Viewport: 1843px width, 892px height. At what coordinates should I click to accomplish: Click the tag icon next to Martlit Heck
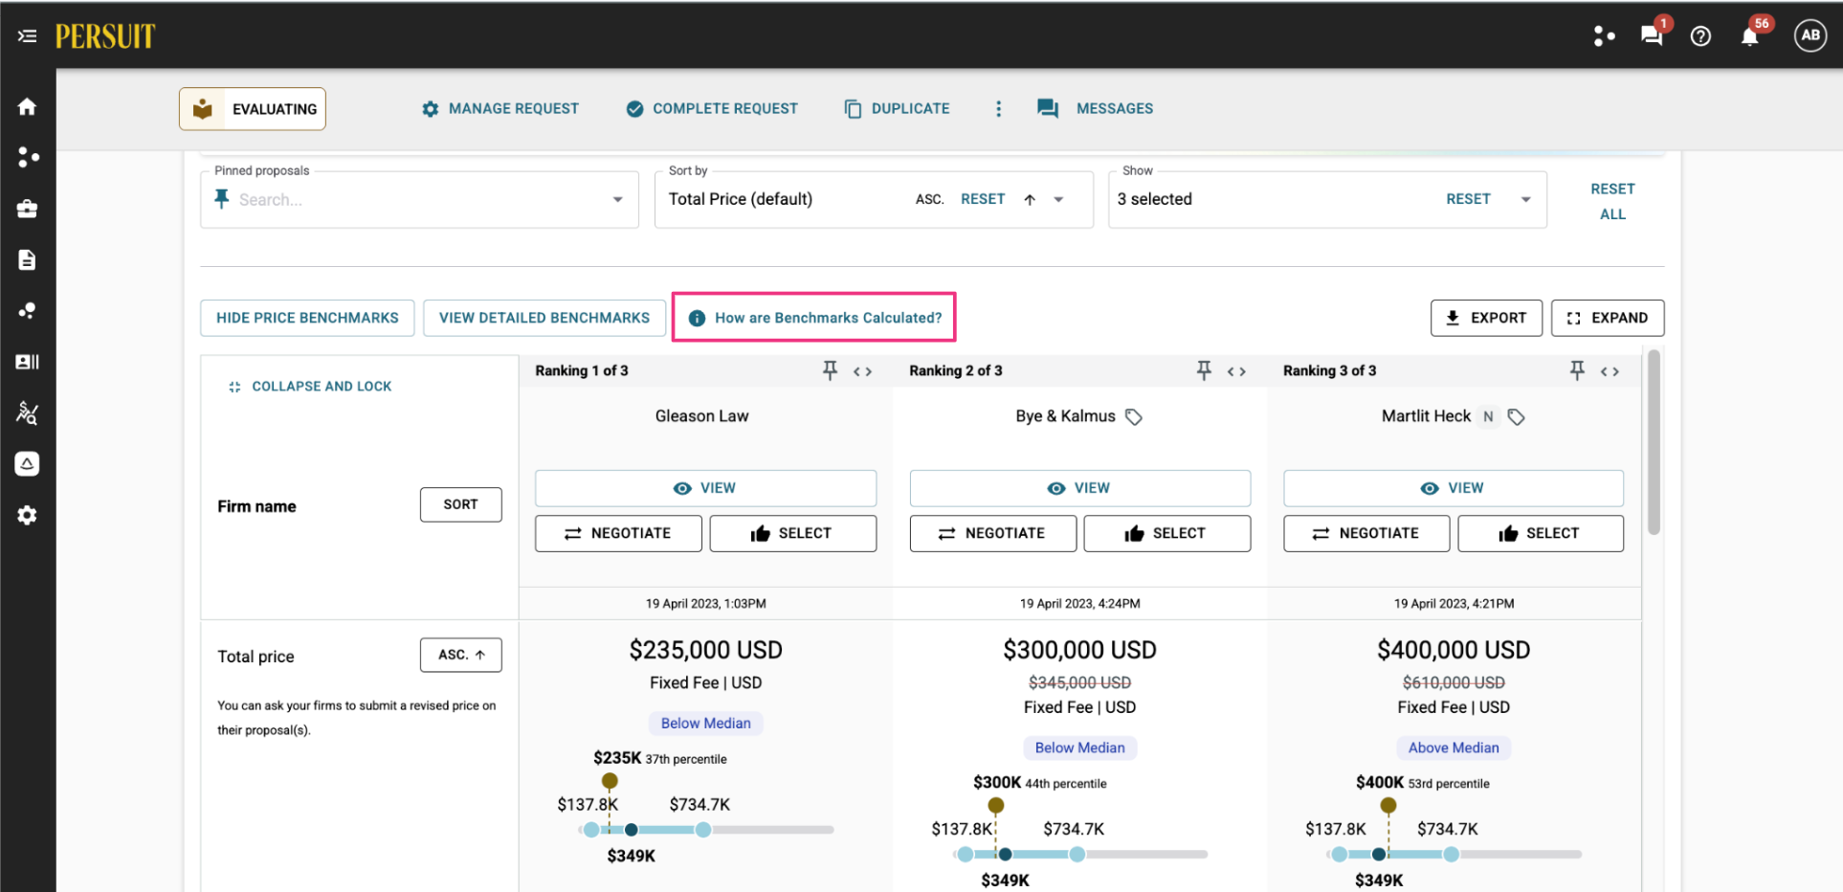click(1517, 416)
